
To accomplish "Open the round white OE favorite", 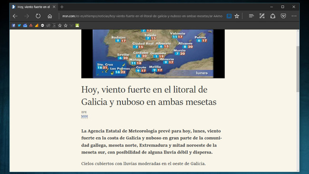I will (42, 25).
